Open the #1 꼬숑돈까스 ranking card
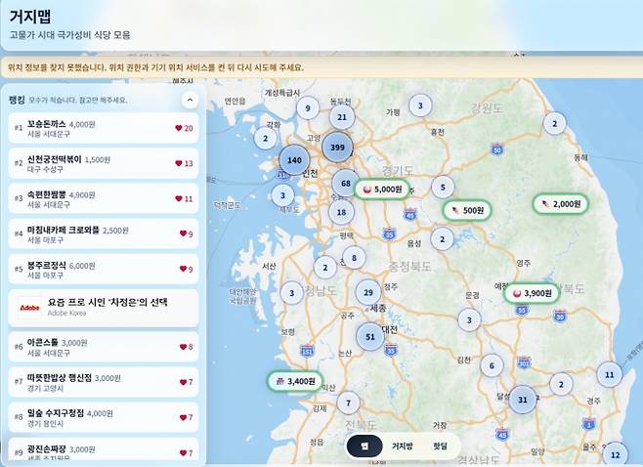Screen dimensions: 643x467 click(104, 128)
